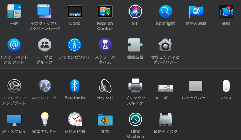The height and width of the screenshot is (140, 241).
Task: Select ユーザとグループ pane
Action: [45, 45]
